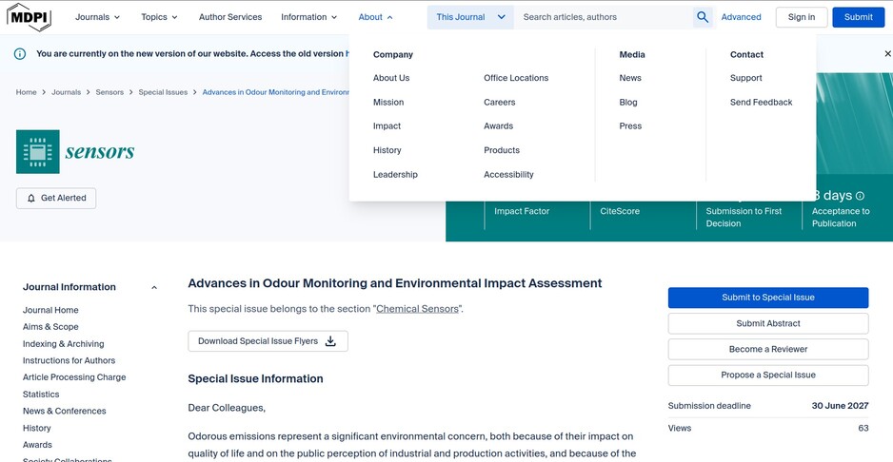
Task: Click the Submit Abstract button
Action: click(x=767, y=324)
